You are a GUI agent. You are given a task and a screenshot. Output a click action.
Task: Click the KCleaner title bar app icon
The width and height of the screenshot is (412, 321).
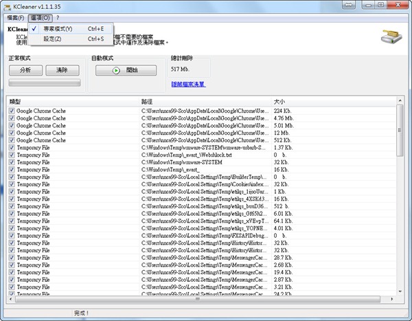(x=7, y=7)
